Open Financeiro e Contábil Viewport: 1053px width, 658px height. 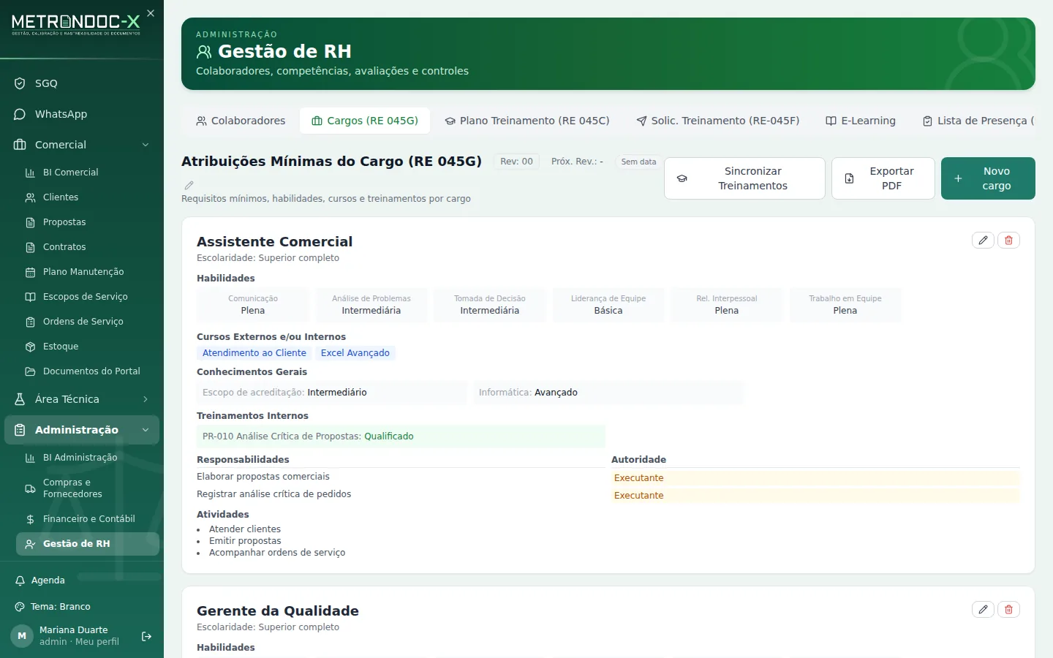pos(88,519)
